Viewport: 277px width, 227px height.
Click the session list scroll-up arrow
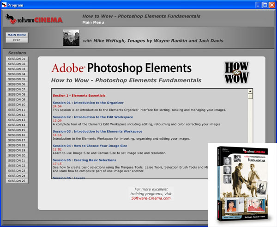coord(250,91)
